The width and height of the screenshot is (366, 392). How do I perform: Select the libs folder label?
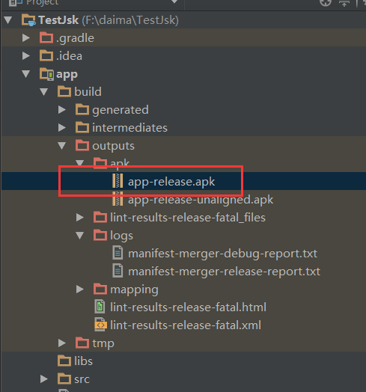point(83,361)
